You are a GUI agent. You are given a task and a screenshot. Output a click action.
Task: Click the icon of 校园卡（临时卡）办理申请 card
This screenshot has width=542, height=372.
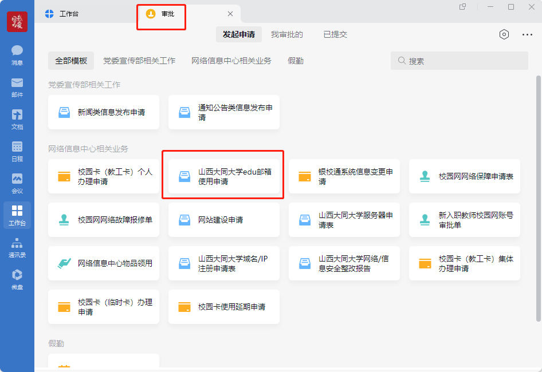[x=64, y=307]
